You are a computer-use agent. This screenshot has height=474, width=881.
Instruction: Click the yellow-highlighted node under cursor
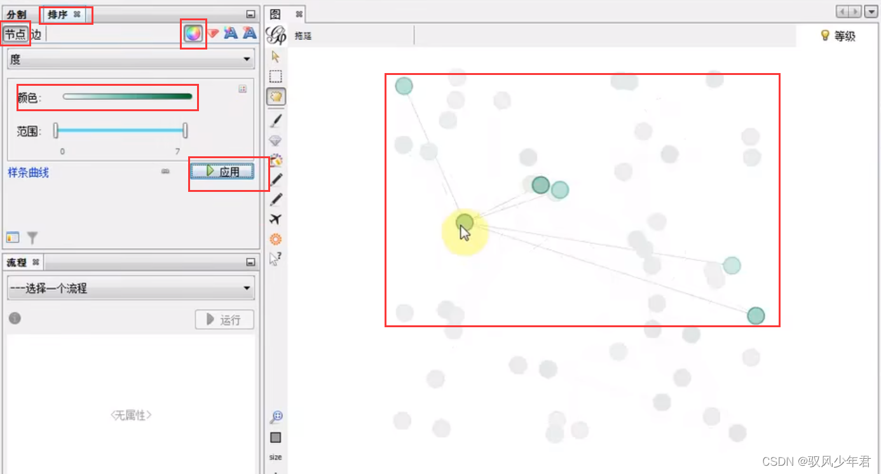465,222
